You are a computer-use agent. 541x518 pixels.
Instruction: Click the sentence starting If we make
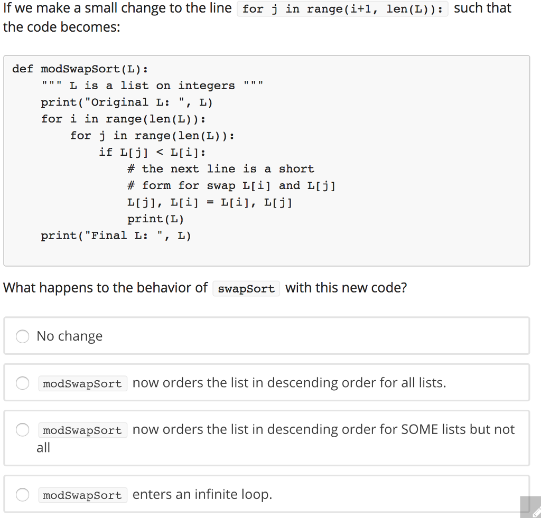point(116,8)
